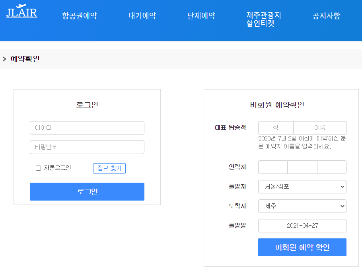Click the 비밀번호 password field
362x273 pixels.
[87, 147]
